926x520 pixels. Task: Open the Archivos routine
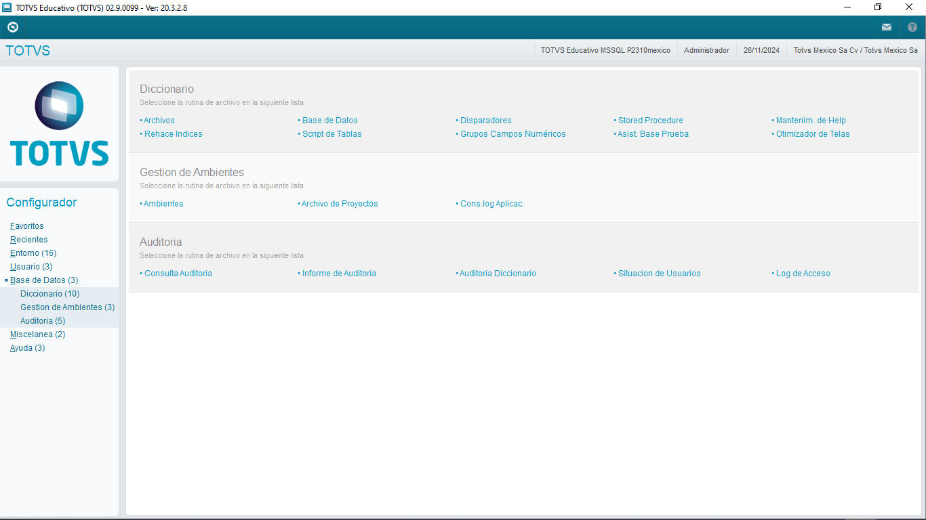click(160, 120)
